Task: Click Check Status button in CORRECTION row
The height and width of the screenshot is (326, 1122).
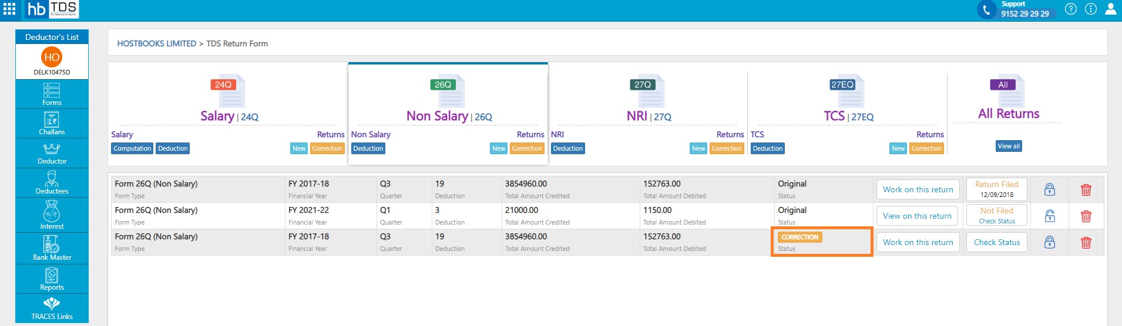Action: click(x=997, y=242)
